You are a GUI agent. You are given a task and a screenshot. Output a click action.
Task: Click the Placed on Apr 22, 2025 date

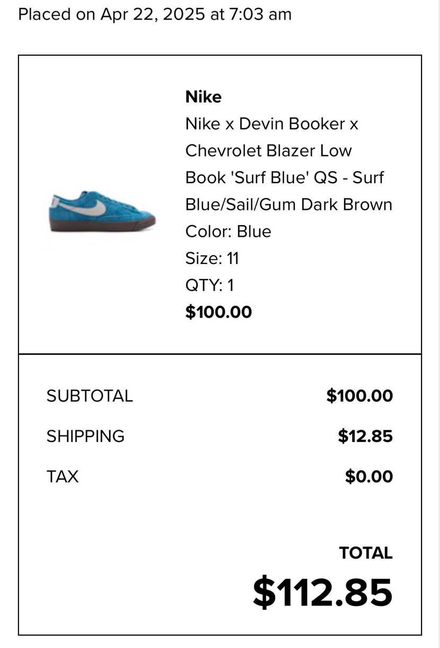[111, 14]
